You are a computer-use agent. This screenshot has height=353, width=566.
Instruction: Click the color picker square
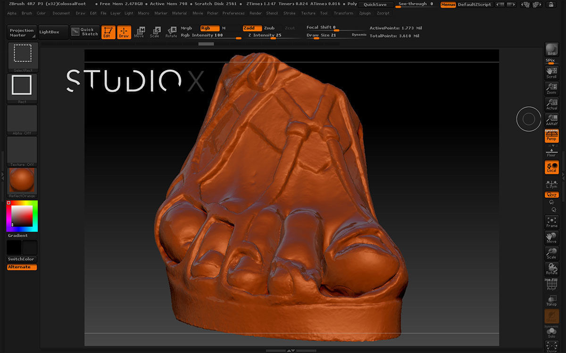22,216
